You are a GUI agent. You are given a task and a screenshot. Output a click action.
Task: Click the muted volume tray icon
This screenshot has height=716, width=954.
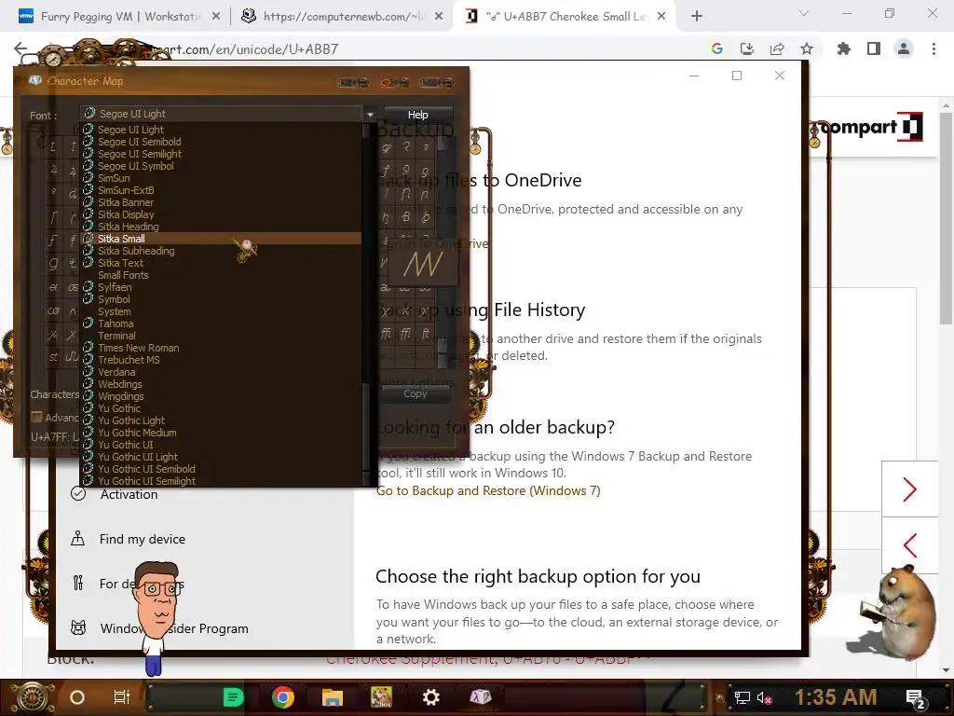pos(764,697)
